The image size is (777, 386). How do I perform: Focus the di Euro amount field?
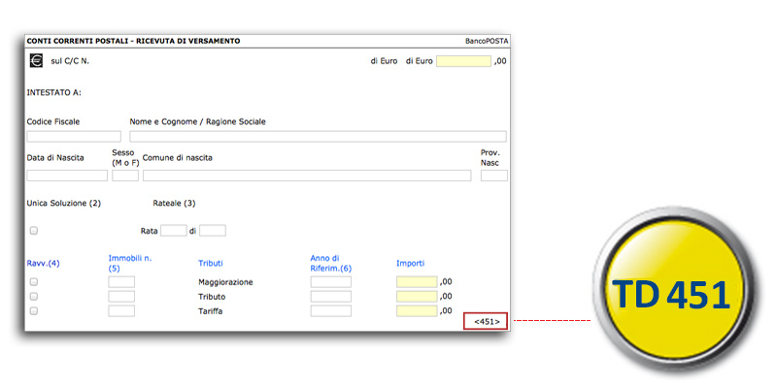(464, 61)
